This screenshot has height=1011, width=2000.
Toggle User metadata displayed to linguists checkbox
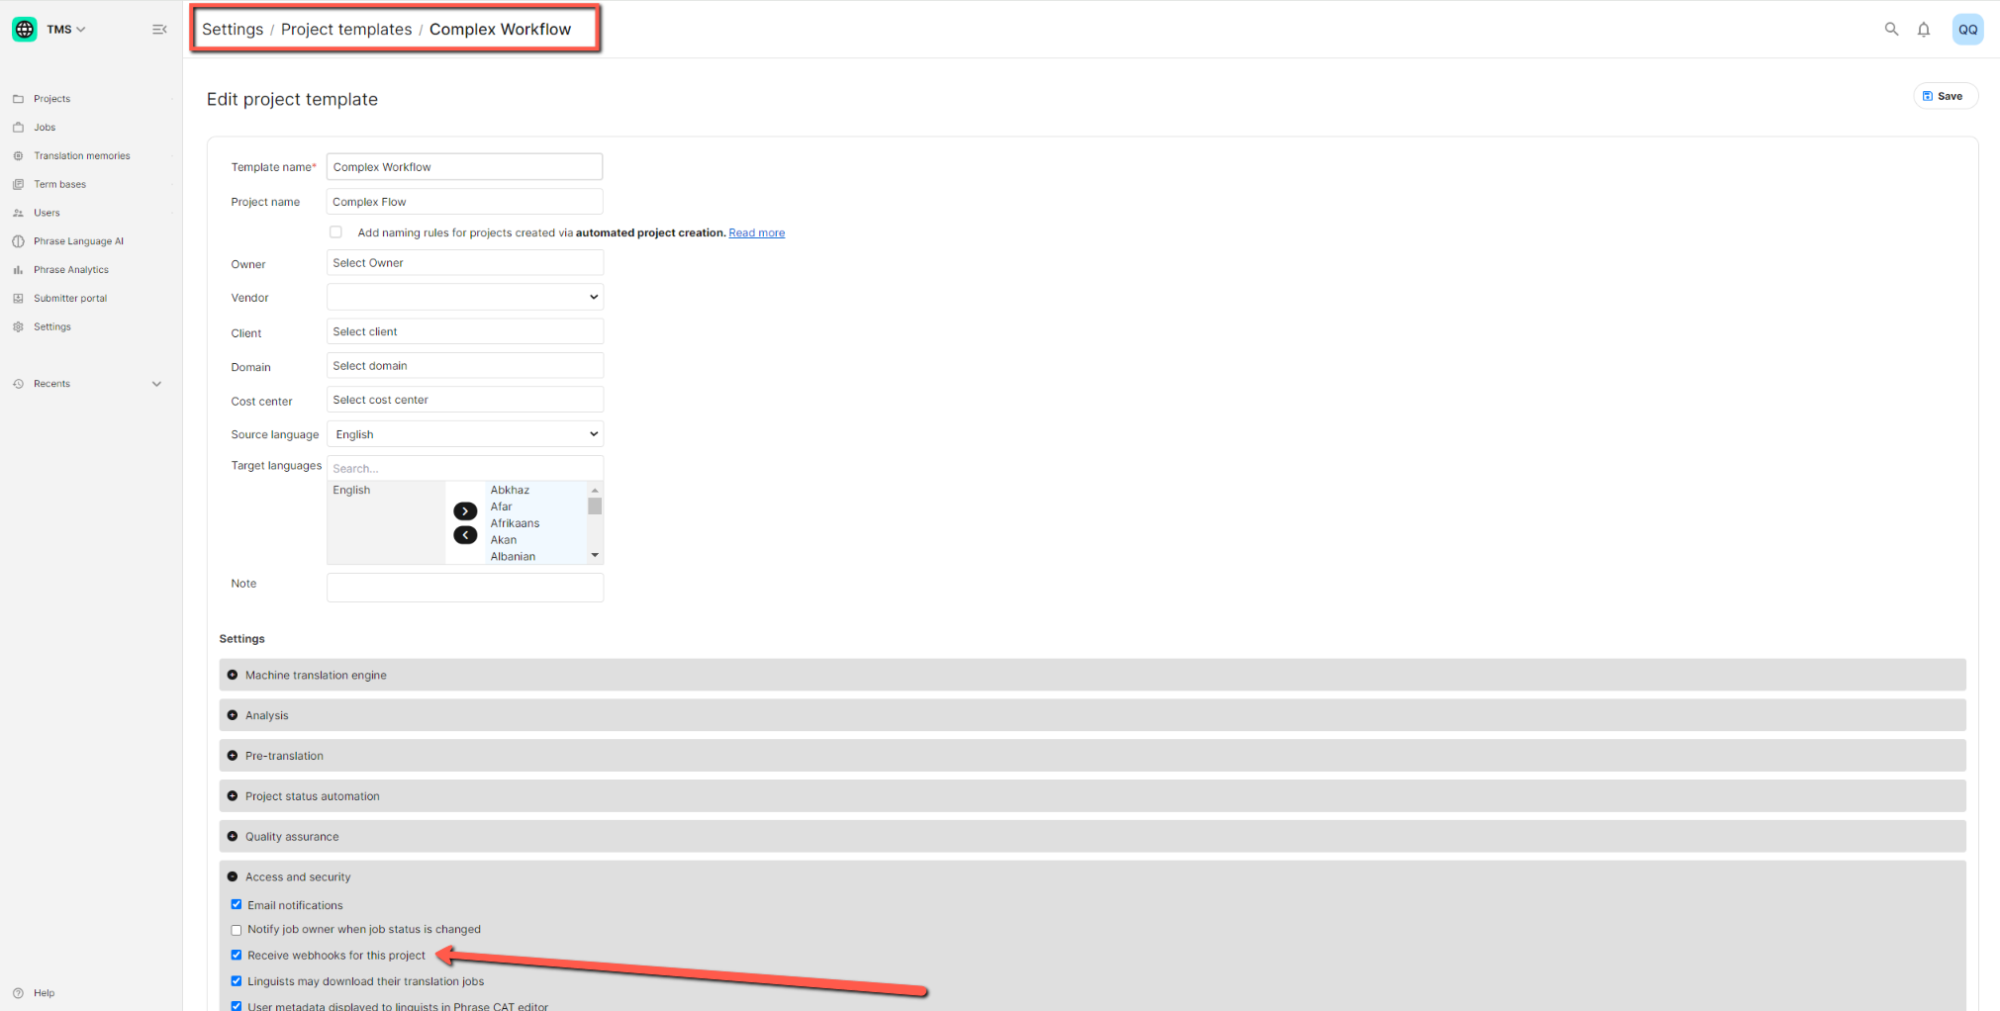click(237, 1006)
